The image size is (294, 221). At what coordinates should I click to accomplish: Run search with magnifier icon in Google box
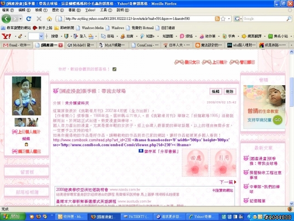click(289, 18)
